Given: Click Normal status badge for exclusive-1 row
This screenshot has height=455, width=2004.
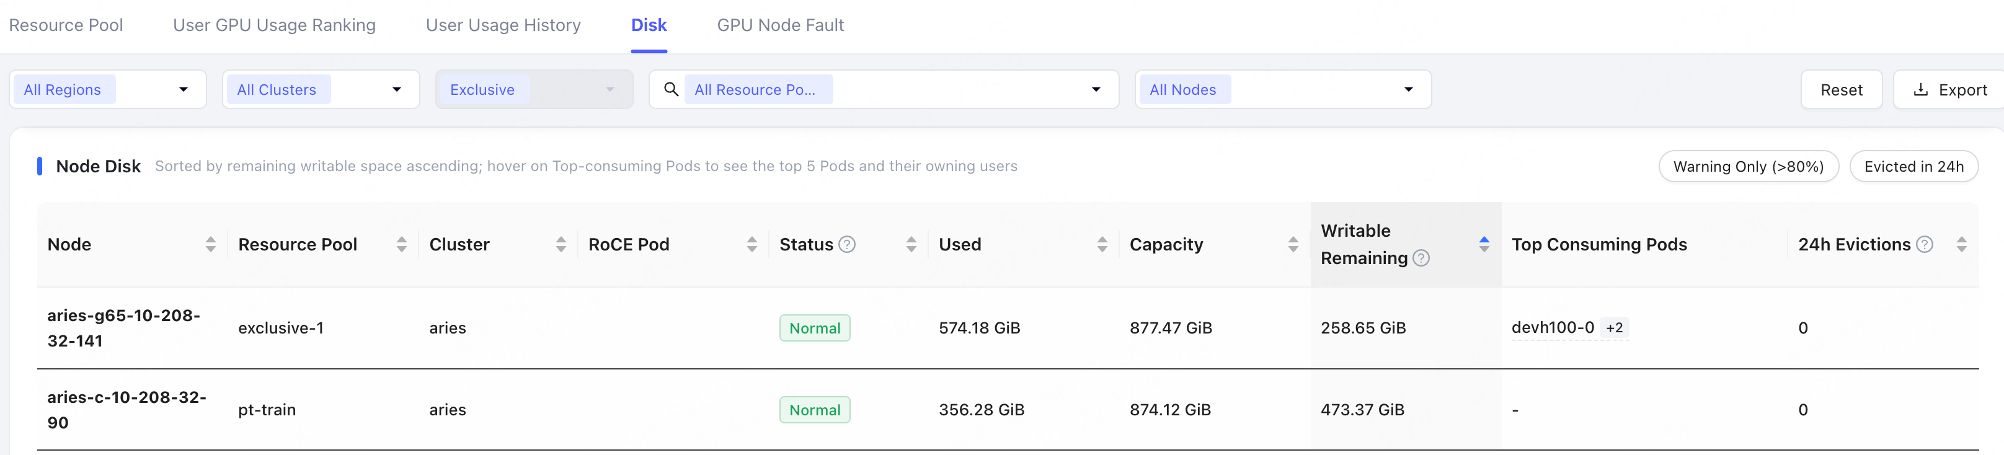Looking at the screenshot, I should 815,327.
